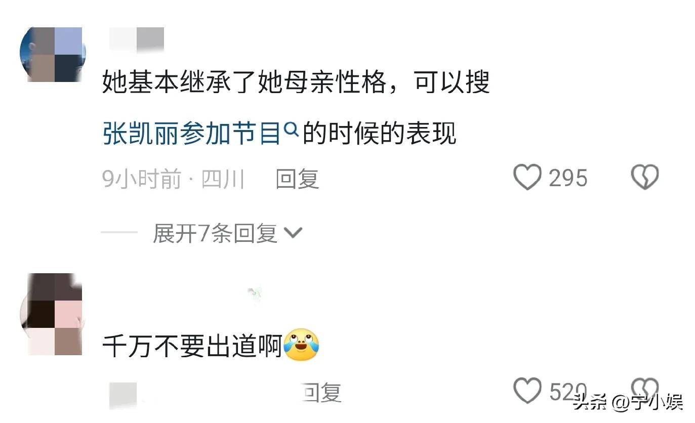Select the comment text 千万不要出道啊
695x423 pixels.
[x=192, y=346]
